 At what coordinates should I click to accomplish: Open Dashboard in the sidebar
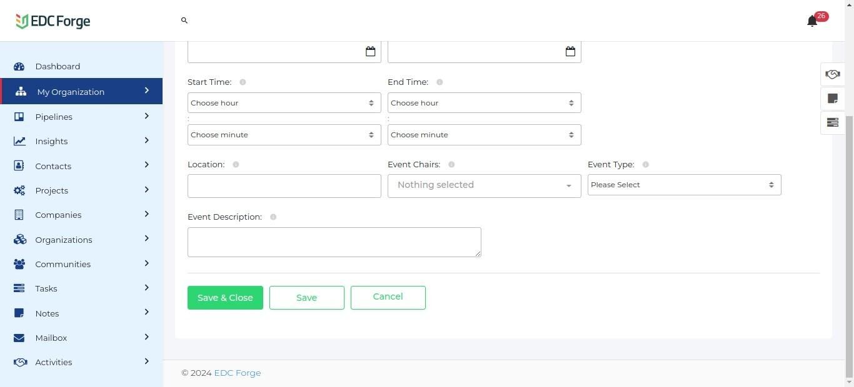point(58,66)
